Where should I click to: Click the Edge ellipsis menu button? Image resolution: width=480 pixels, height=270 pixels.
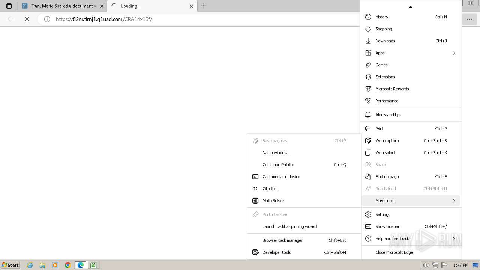click(x=469, y=19)
